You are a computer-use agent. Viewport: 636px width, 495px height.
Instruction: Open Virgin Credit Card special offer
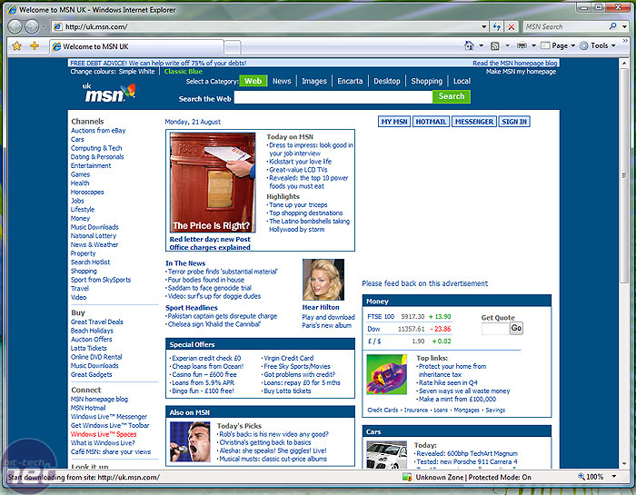(x=288, y=358)
